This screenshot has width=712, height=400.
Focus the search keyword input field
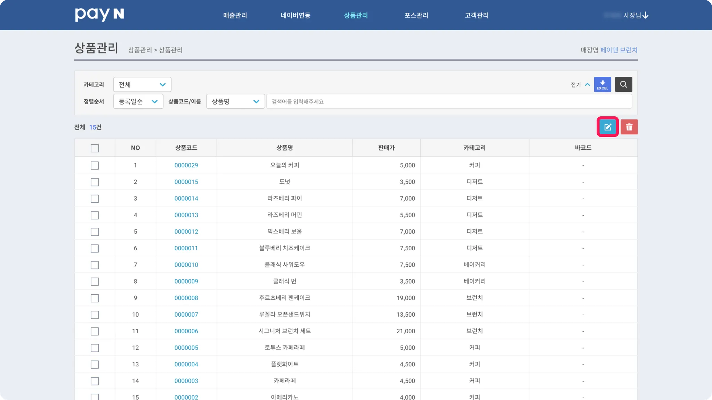448,101
